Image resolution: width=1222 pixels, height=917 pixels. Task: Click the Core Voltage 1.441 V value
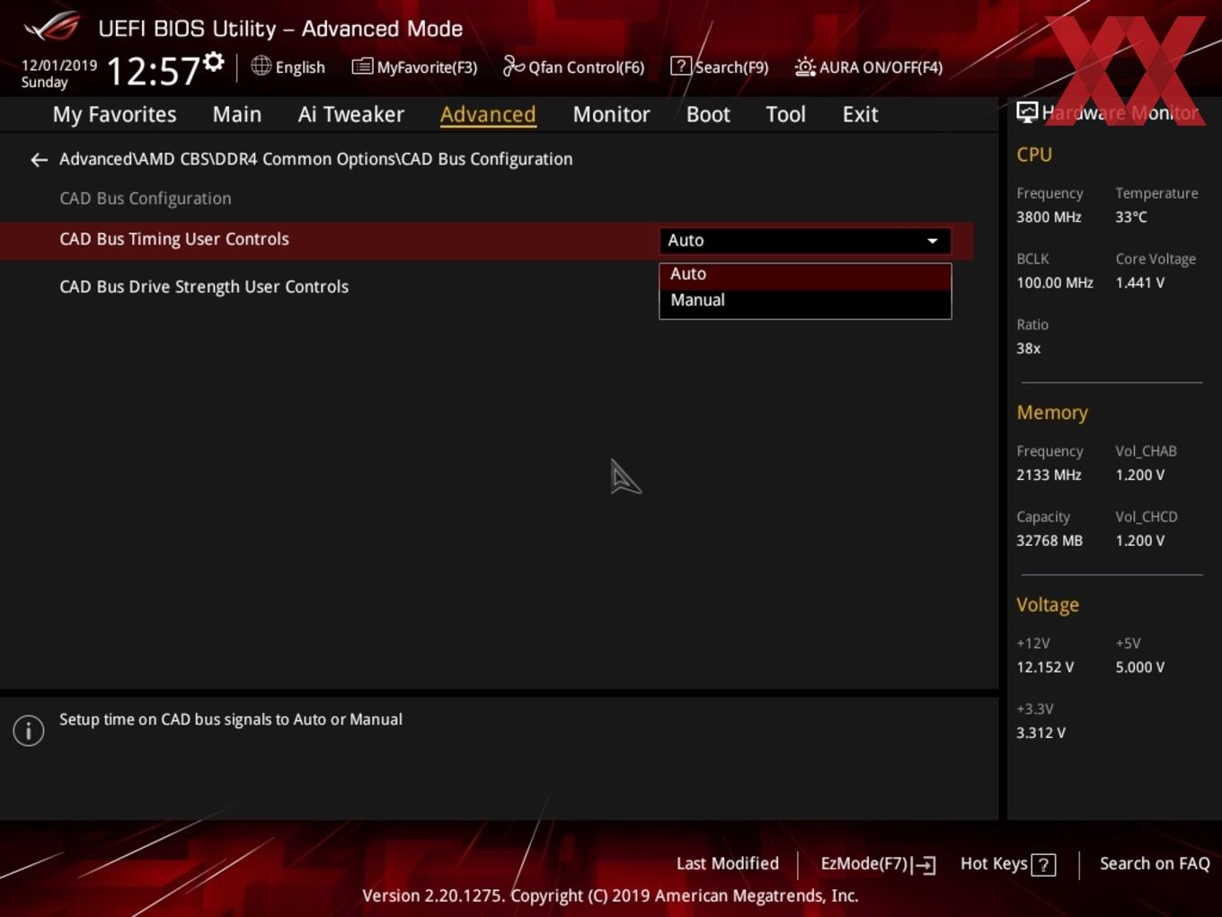(1140, 283)
